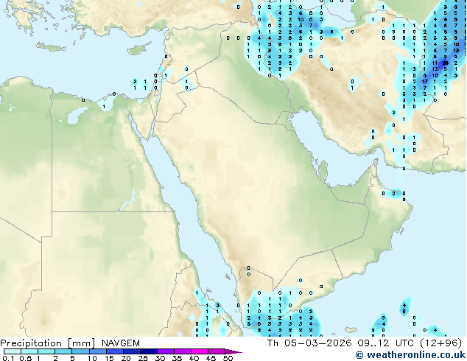Click the '50' legend scale label
Screen dimensions: 467x361
tap(228, 358)
